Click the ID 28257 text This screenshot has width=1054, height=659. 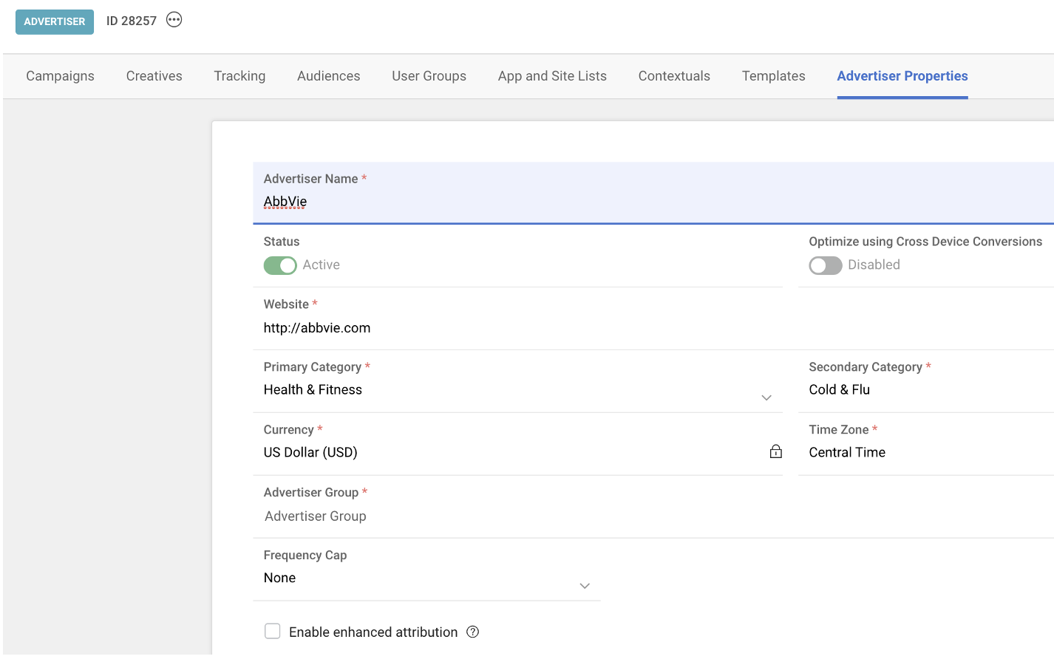tap(132, 21)
